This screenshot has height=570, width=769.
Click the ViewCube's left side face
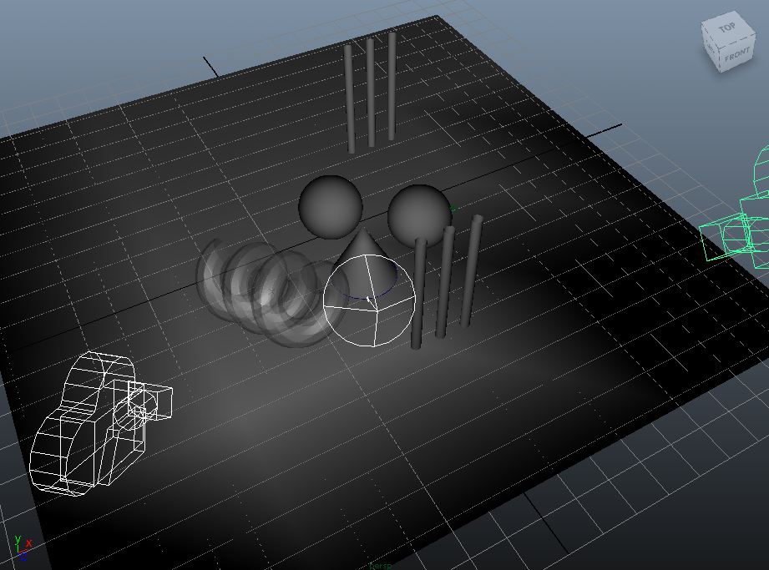click(x=712, y=49)
